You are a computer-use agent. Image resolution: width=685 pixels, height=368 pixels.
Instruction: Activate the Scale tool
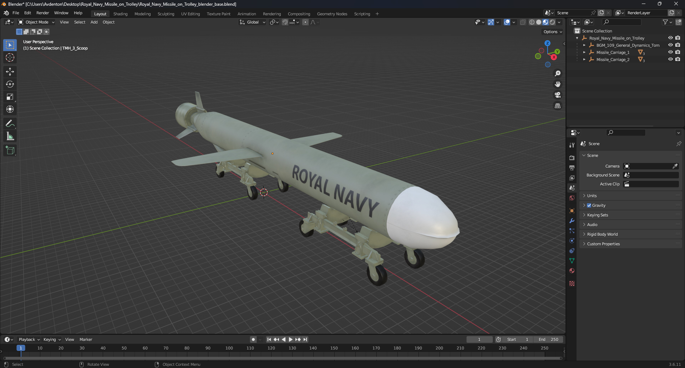[10, 97]
